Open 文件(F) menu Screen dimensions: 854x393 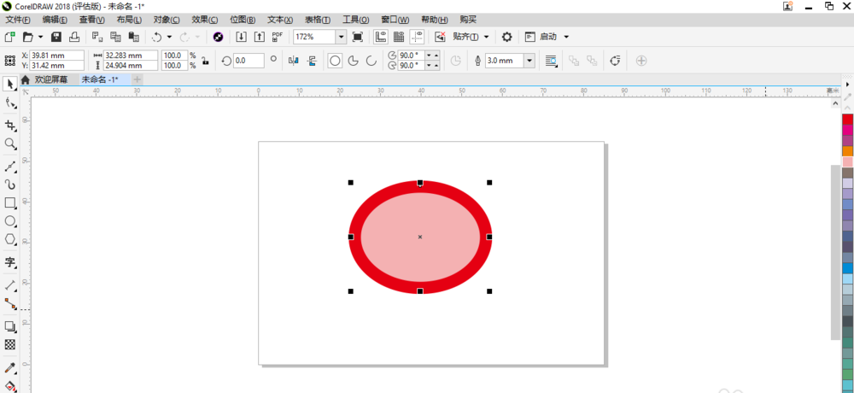click(x=18, y=20)
